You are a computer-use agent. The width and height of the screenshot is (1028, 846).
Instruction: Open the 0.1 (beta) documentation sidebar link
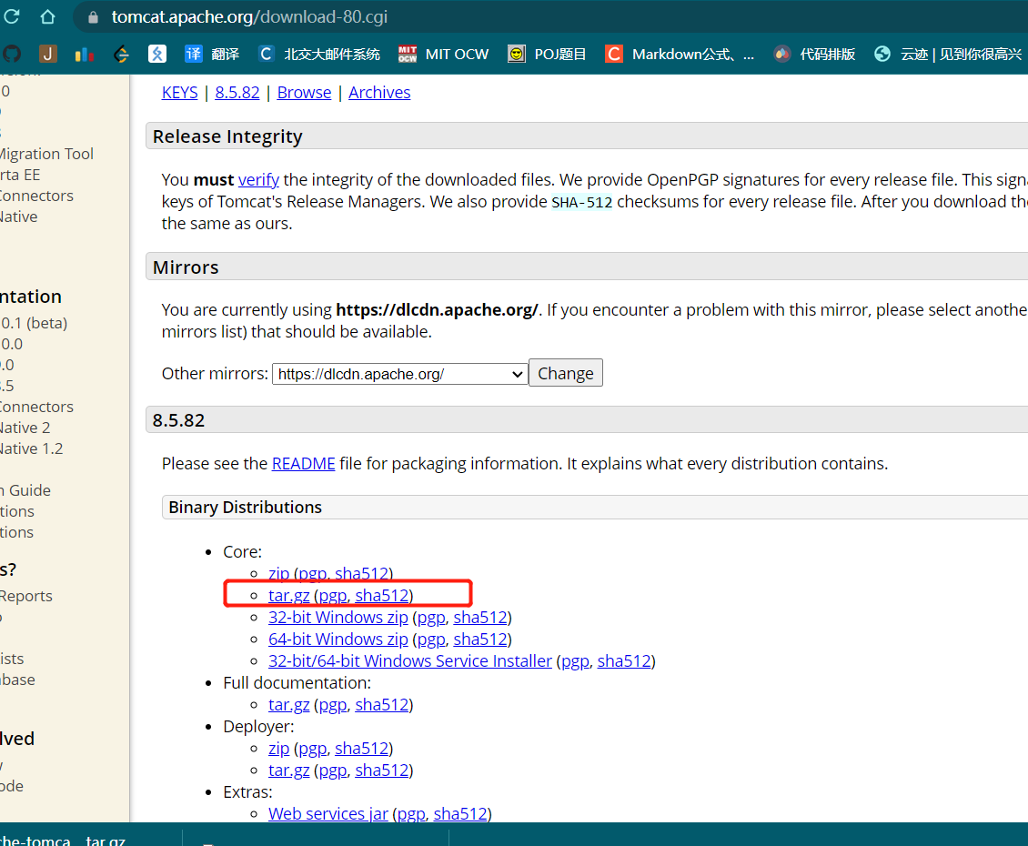(34, 323)
